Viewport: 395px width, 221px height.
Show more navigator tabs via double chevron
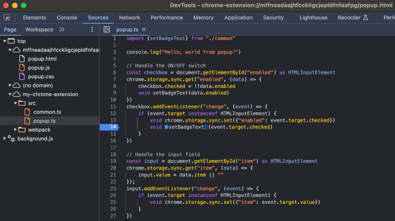pos(62,30)
